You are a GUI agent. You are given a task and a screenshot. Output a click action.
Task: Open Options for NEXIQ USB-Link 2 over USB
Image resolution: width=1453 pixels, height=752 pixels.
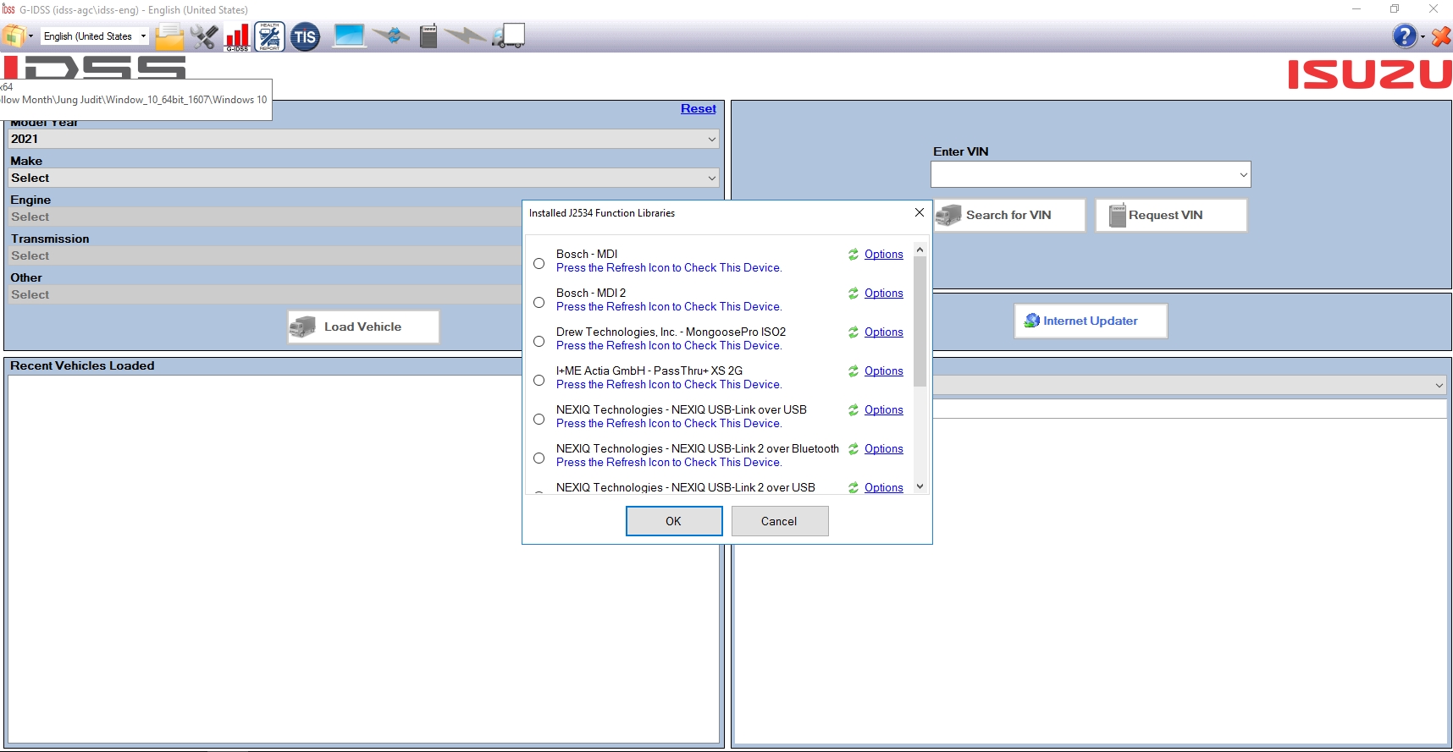[884, 487]
